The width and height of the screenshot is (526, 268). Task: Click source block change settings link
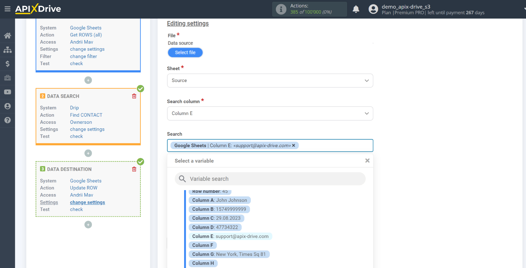(x=87, y=49)
